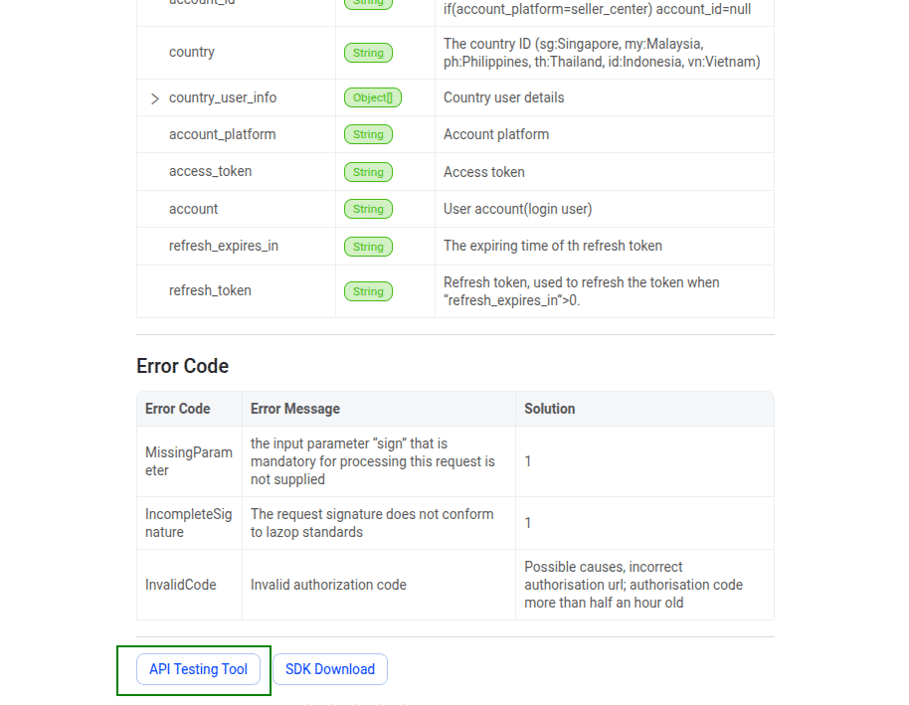Click the Error Code section heading

(183, 366)
